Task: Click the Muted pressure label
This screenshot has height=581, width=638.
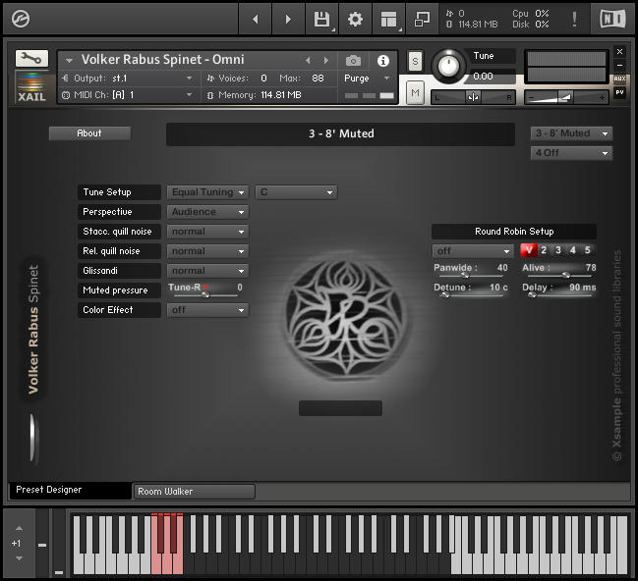Action: tap(119, 290)
